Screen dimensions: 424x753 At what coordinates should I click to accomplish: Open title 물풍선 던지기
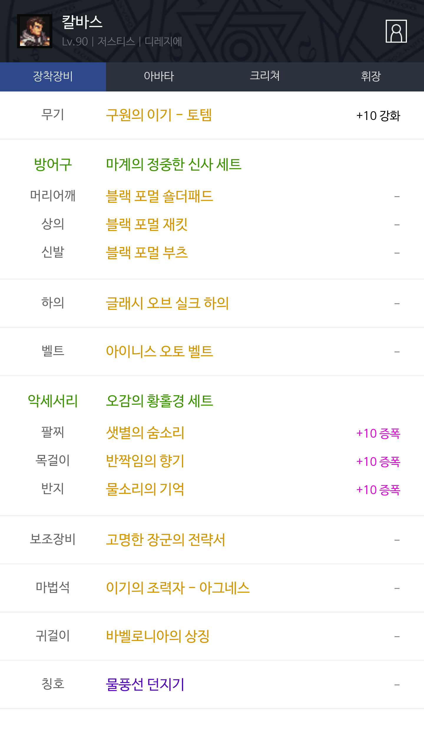[145, 684]
